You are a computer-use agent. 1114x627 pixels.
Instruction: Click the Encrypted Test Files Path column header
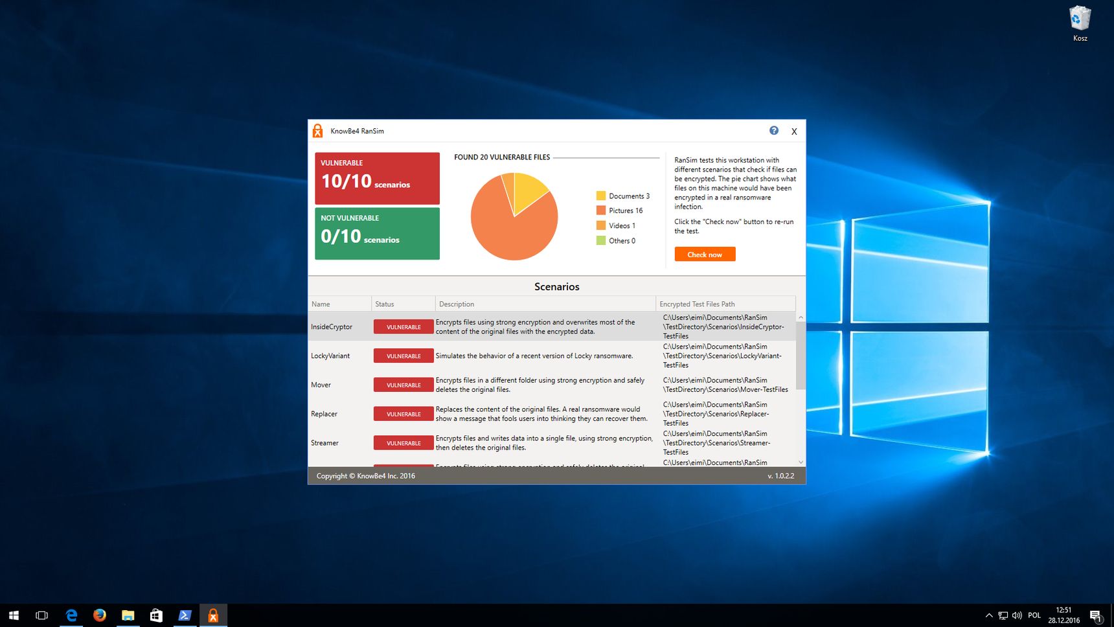[725, 304]
